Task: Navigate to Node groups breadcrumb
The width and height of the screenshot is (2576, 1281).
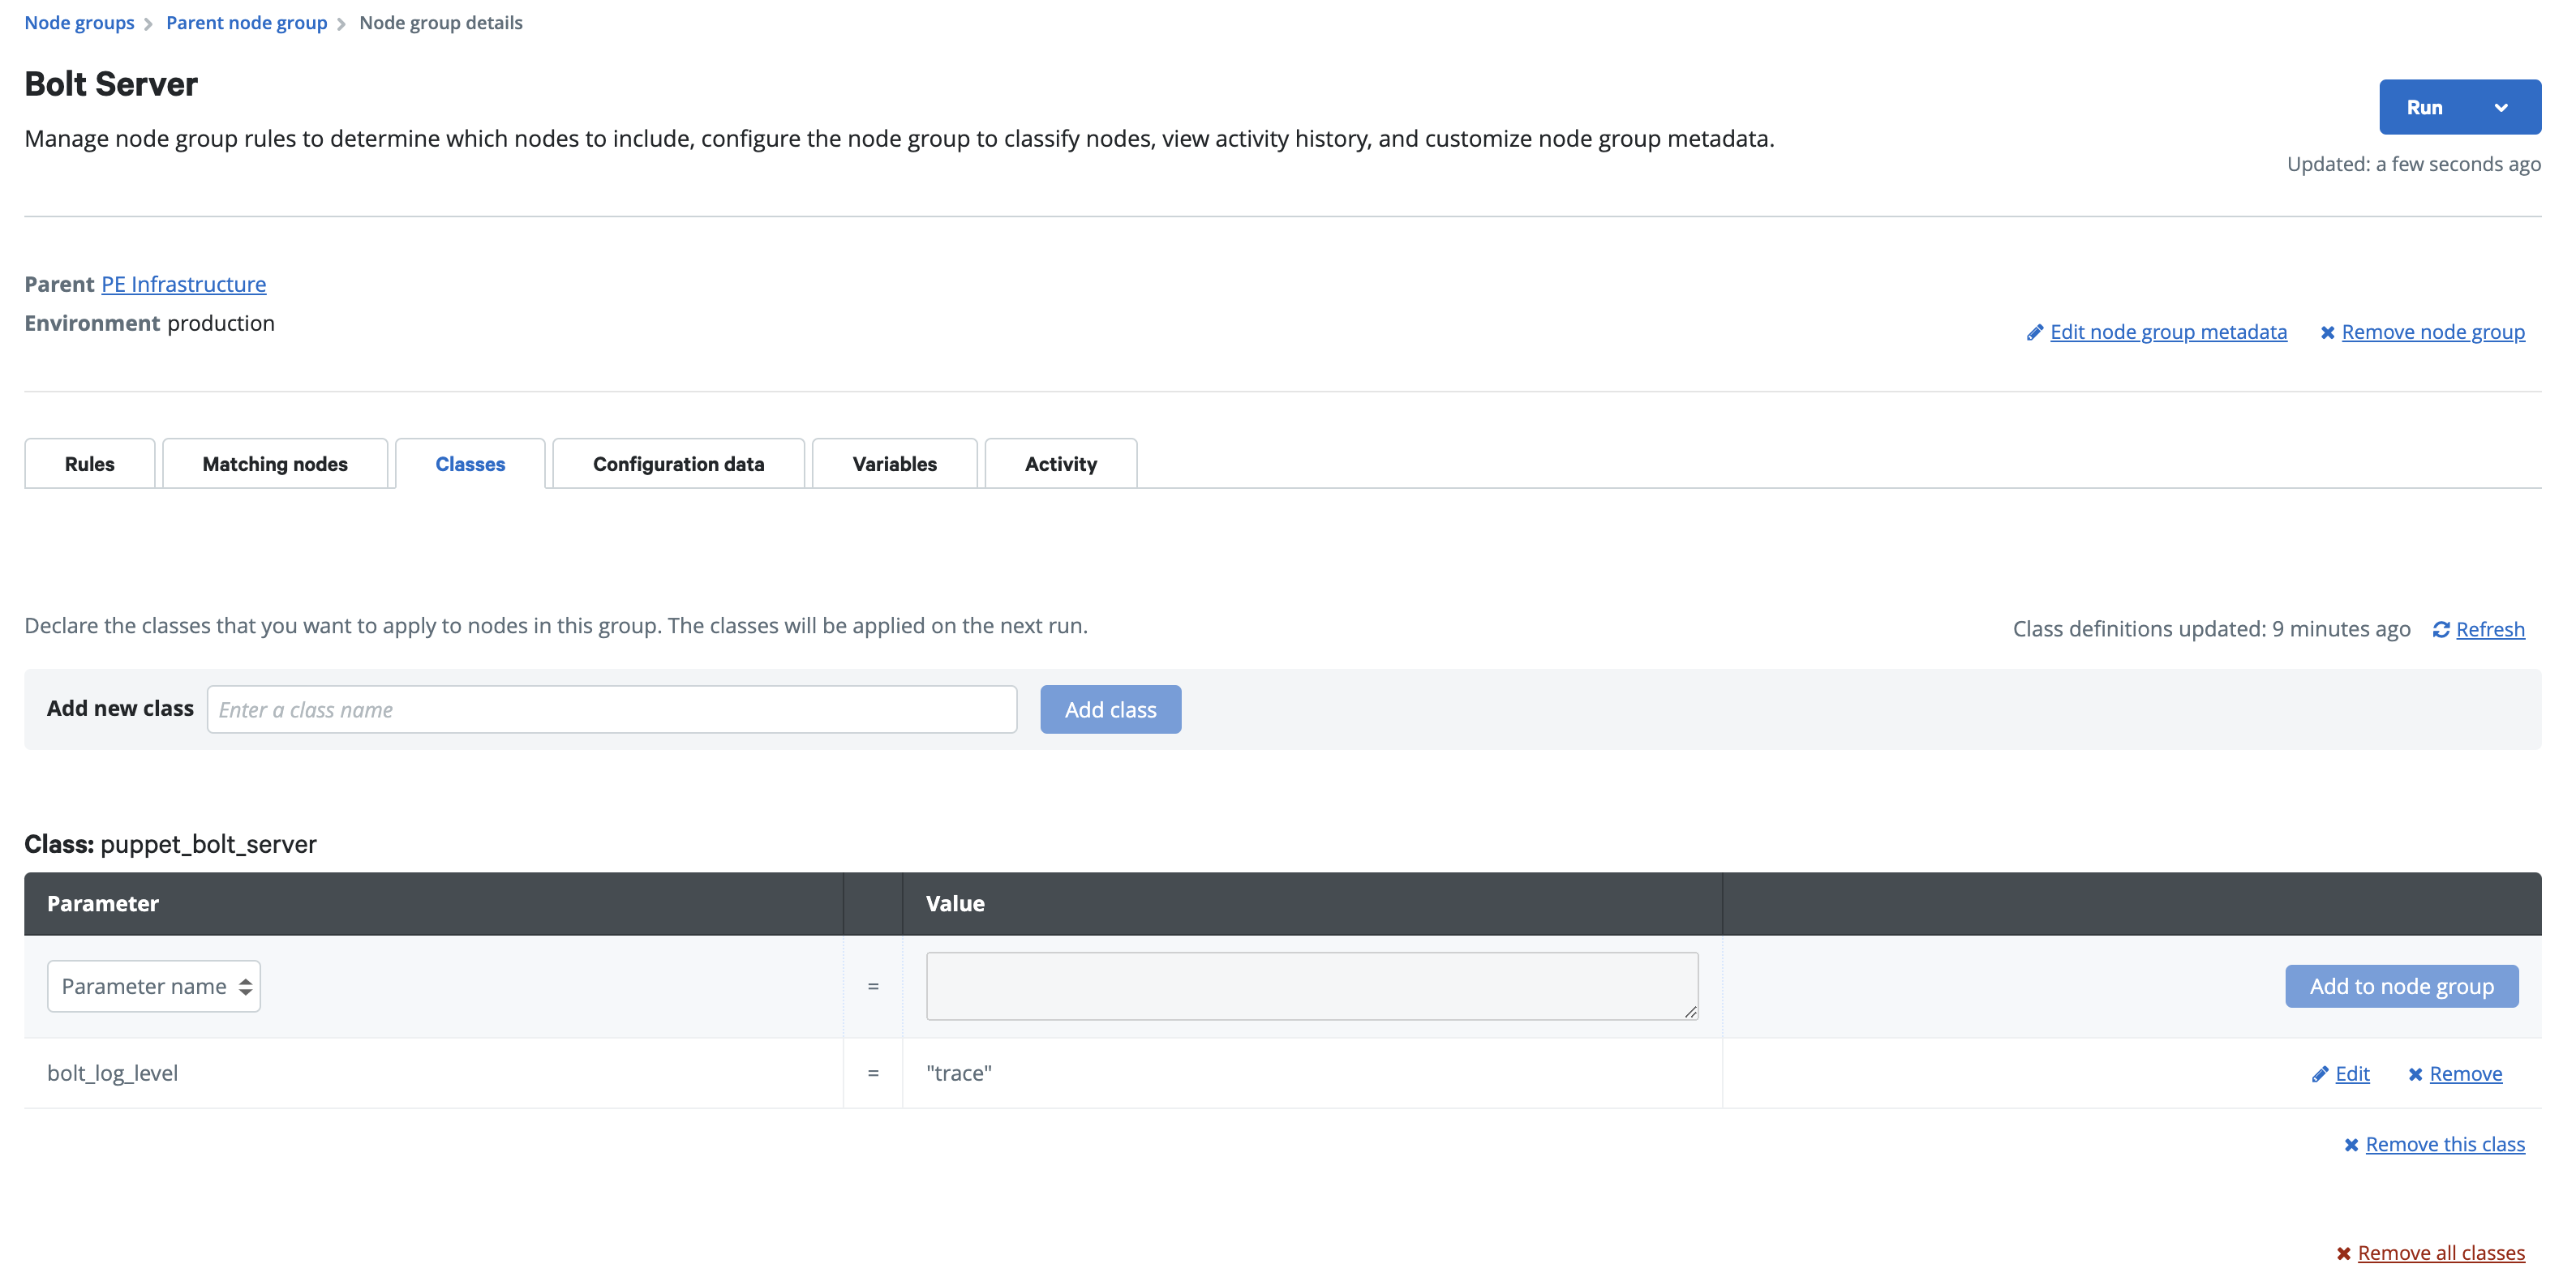Action: [79, 23]
